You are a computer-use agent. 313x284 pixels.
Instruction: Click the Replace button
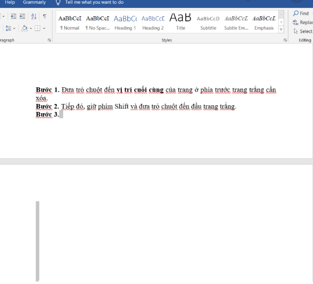303,22
